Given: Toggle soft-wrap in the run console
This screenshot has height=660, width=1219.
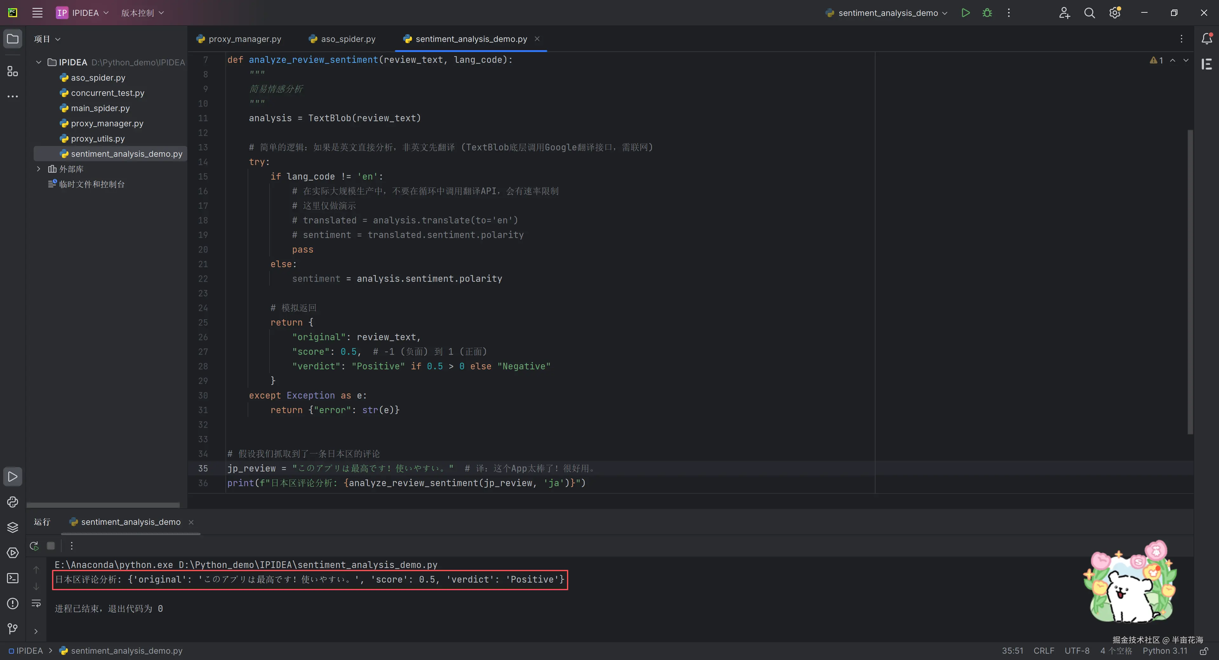Looking at the screenshot, I should [x=36, y=603].
